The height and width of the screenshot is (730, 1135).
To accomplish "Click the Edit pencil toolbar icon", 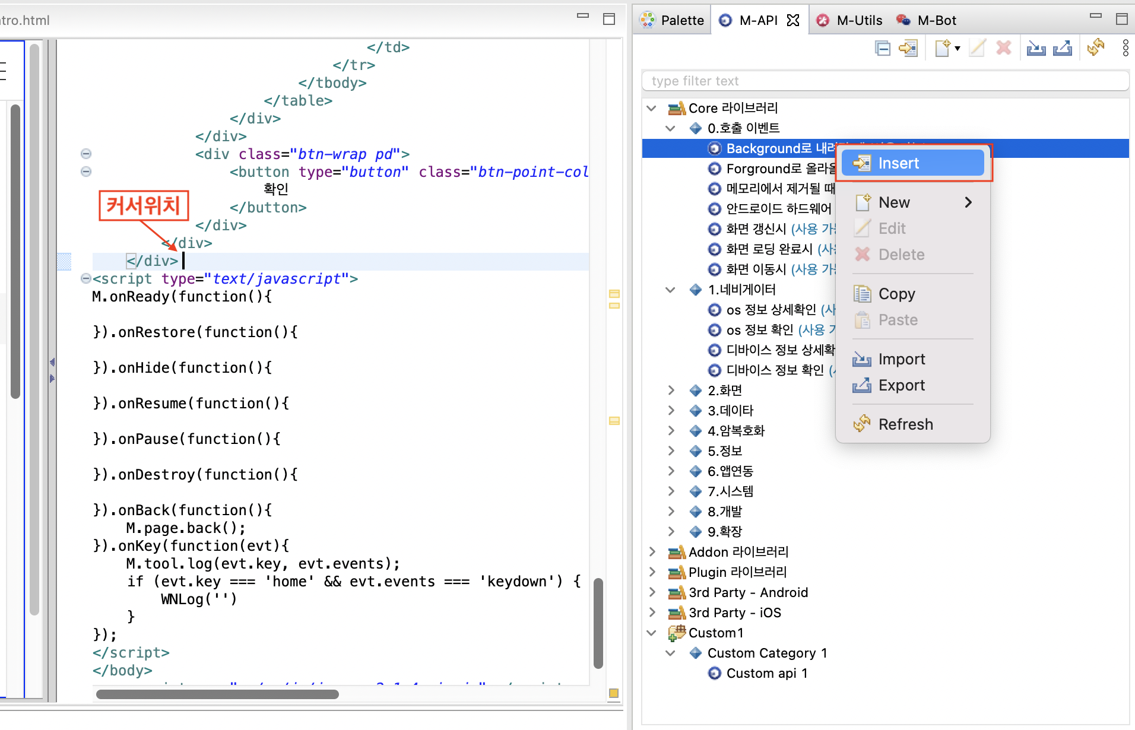I will (977, 48).
